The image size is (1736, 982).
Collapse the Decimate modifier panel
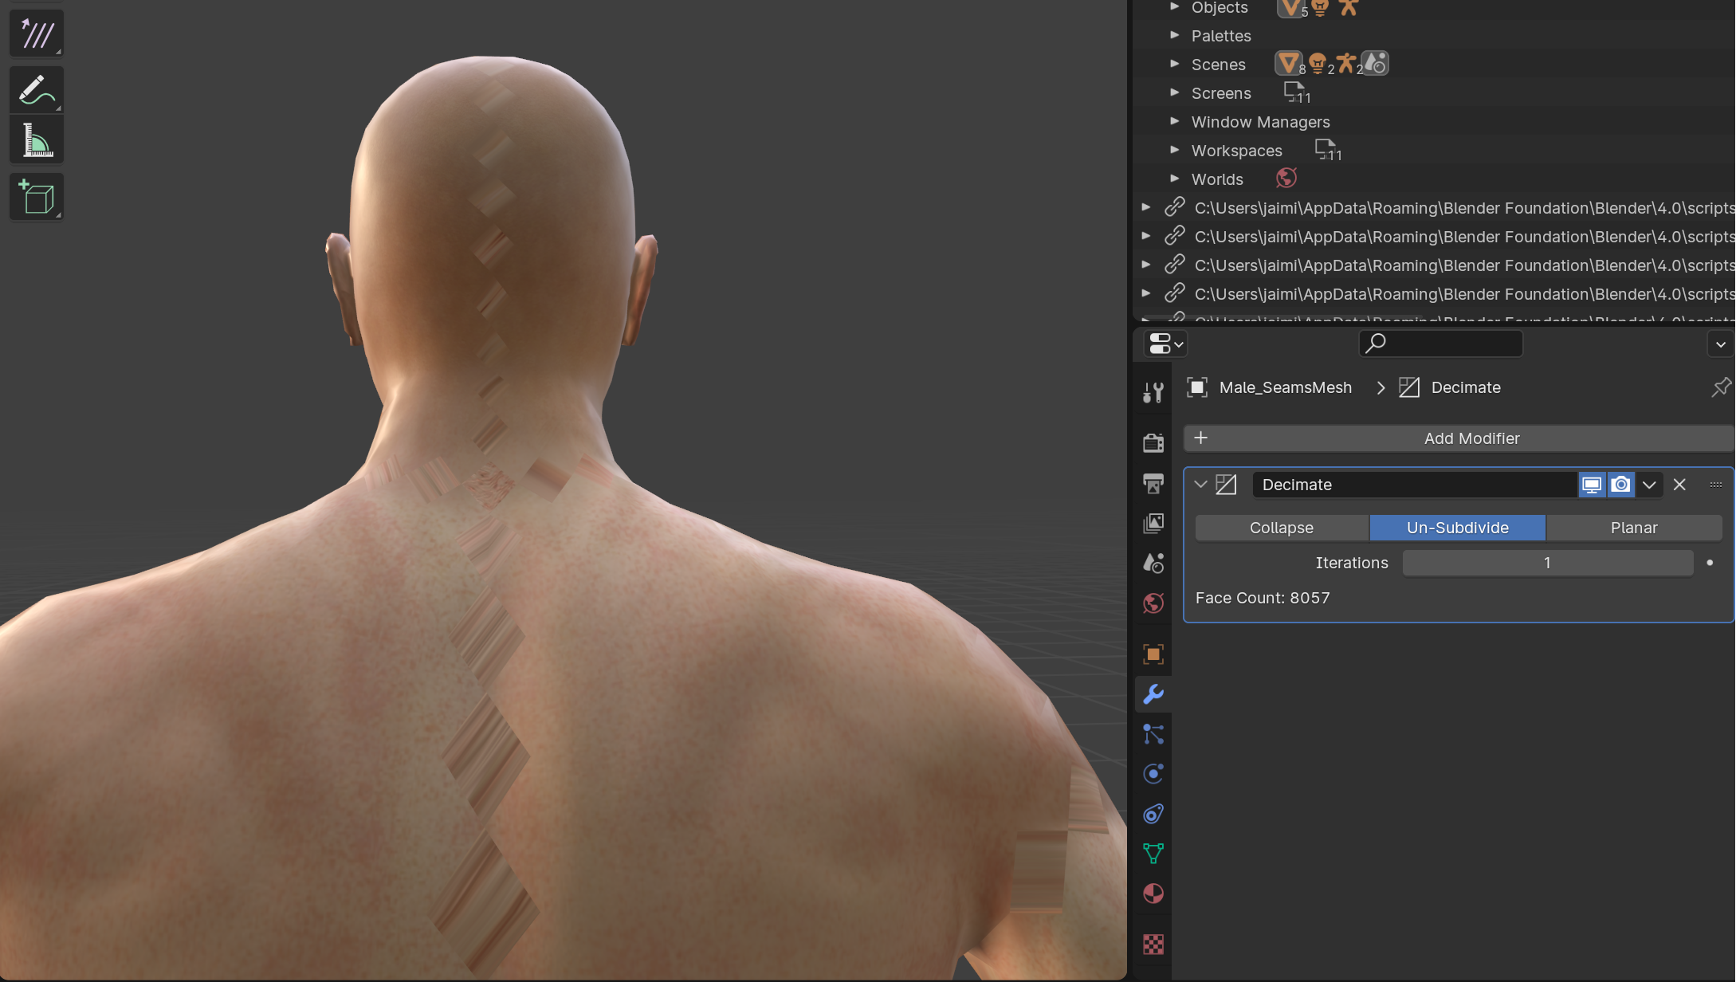pyautogui.click(x=1200, y=485)
